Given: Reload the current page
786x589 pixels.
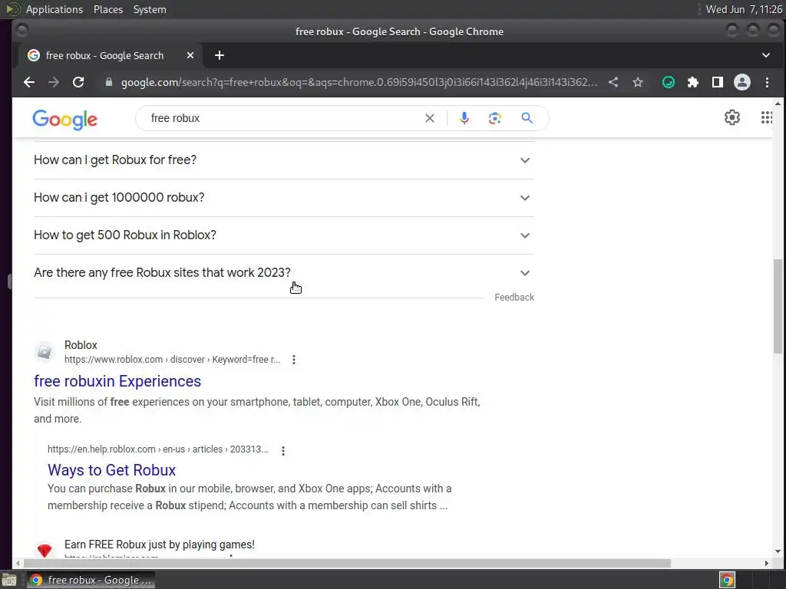Looking at the screenshot, I should (78, 82).
